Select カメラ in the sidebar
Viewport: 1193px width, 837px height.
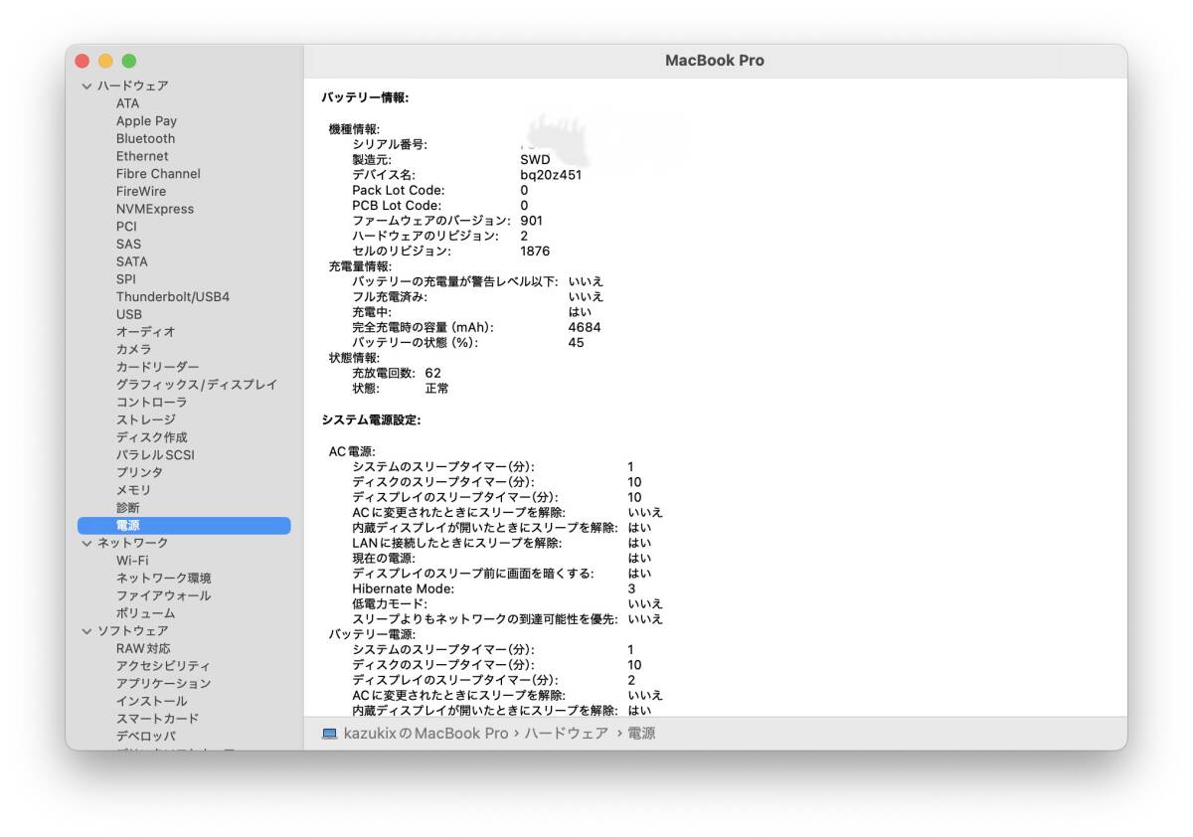(x=133, y=350)
